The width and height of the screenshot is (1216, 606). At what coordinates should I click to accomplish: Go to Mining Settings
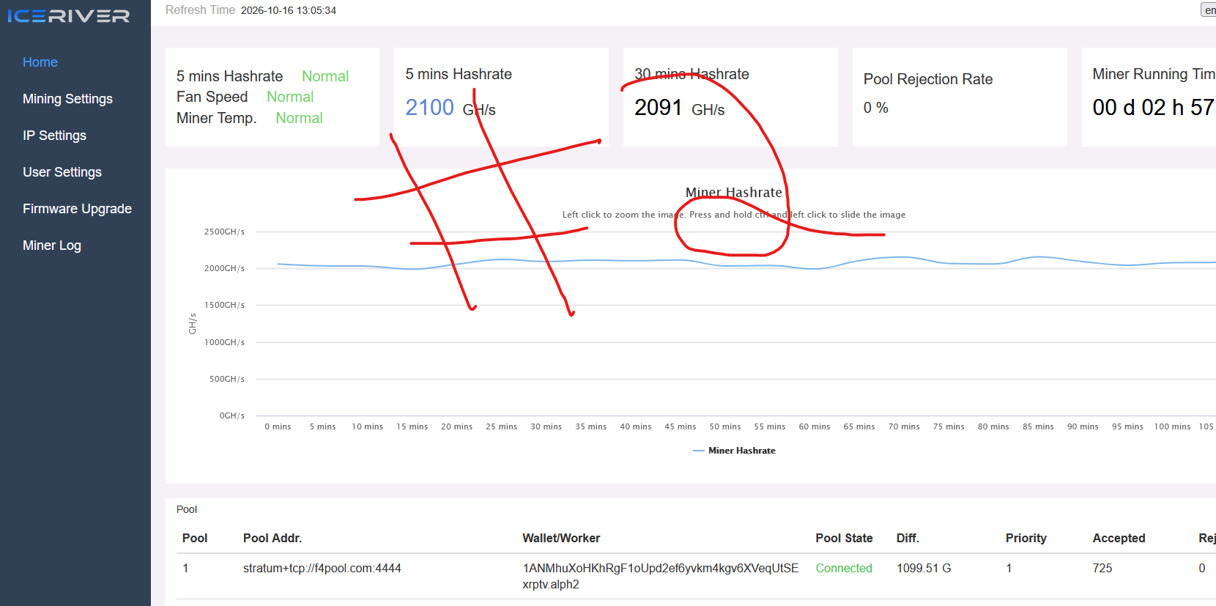click(67, 99)
